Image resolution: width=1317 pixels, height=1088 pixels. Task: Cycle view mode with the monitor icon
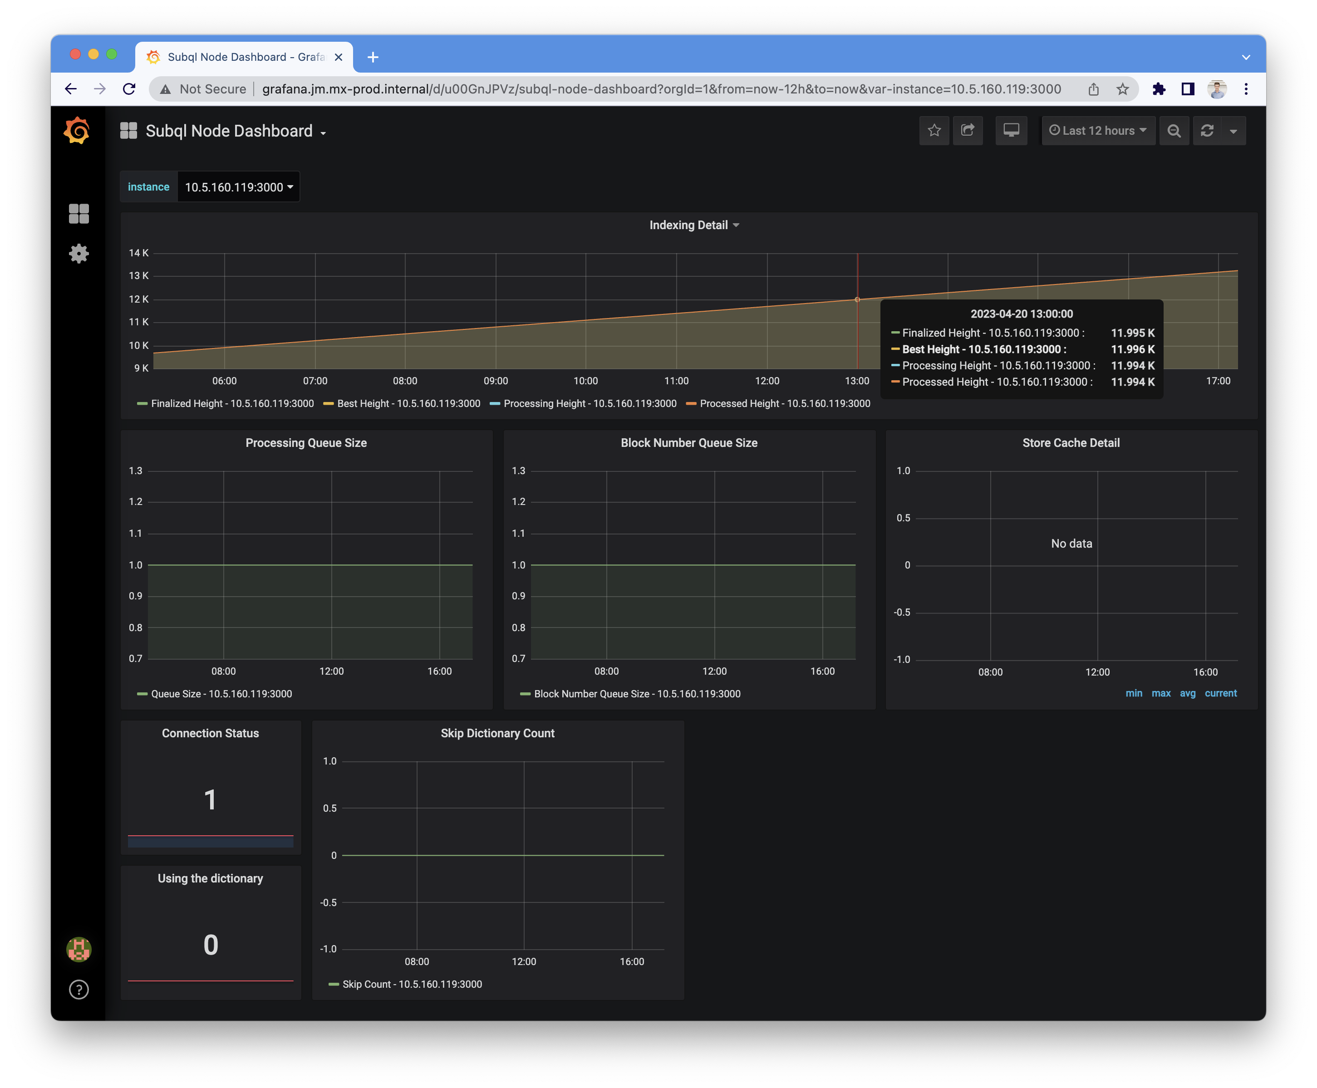pos(1011,130)
